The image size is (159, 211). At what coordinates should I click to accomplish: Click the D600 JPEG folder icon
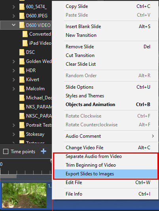[x=22, y=16]
